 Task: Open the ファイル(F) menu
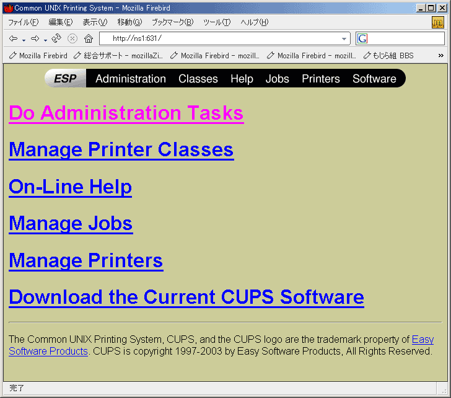point(23,22)
